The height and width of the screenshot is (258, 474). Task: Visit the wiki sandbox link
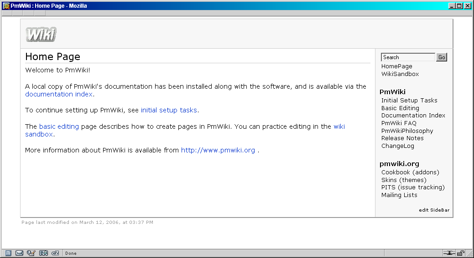point(339,126)
